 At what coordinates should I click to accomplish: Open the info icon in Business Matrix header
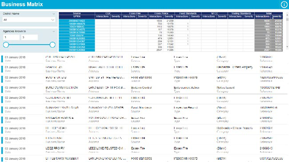pyautogui.click(x=284, y=4)
